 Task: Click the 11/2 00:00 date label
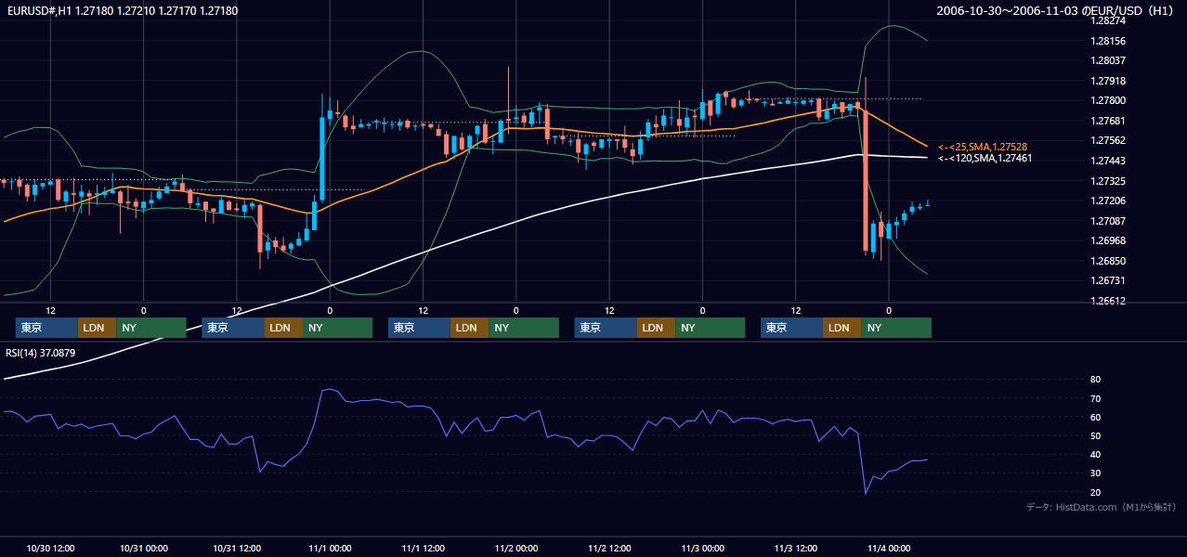515,549
